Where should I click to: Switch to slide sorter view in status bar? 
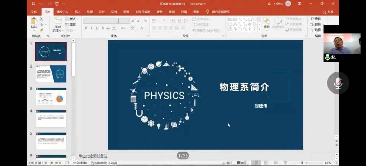pyautogui.click(x=266, y=163)
